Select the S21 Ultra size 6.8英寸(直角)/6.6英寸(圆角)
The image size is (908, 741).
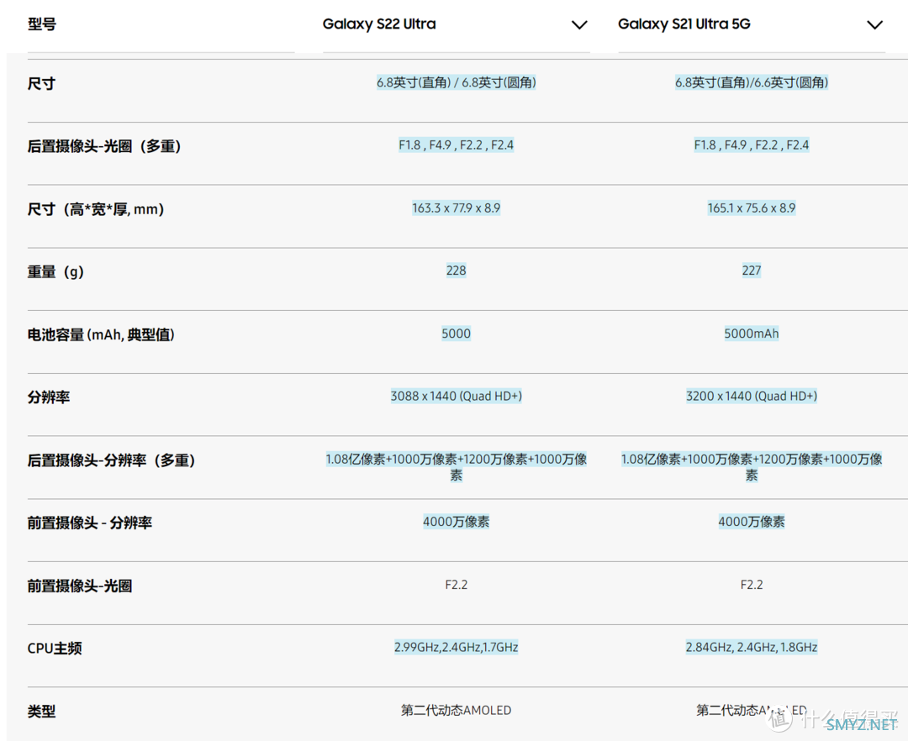(752, 82)
